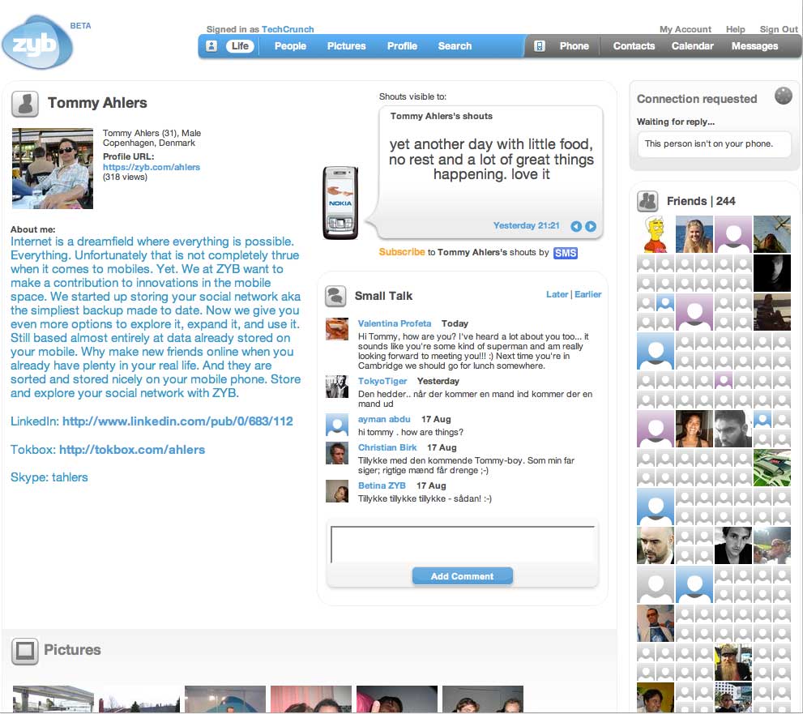Click the zyb logo
Image resolution: width=803 pixels, height=714 pixels.
point(37,43)
